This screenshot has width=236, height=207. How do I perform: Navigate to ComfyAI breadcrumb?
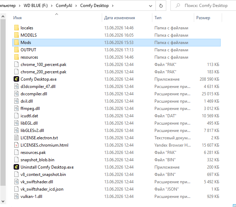64,6
